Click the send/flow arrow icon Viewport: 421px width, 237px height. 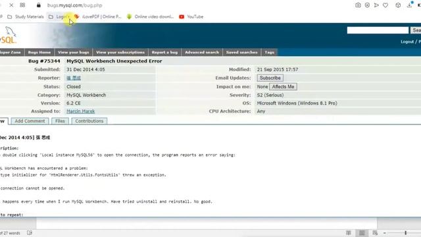click(376, 5)
